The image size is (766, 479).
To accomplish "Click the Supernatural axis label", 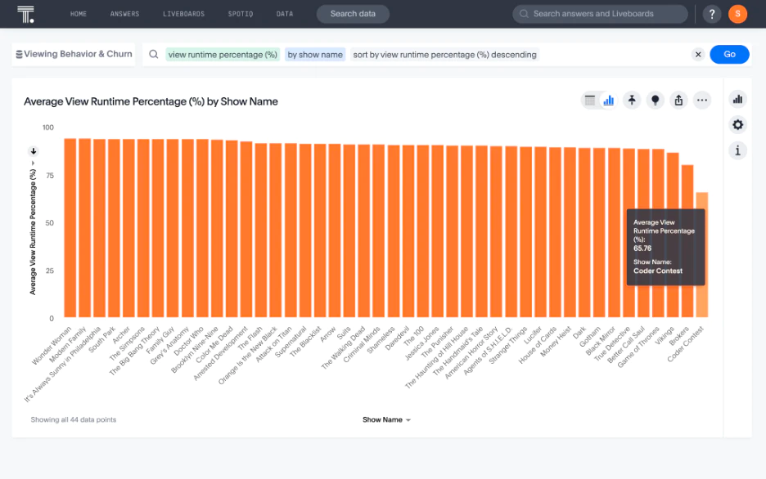I will [x=291, y=342].
